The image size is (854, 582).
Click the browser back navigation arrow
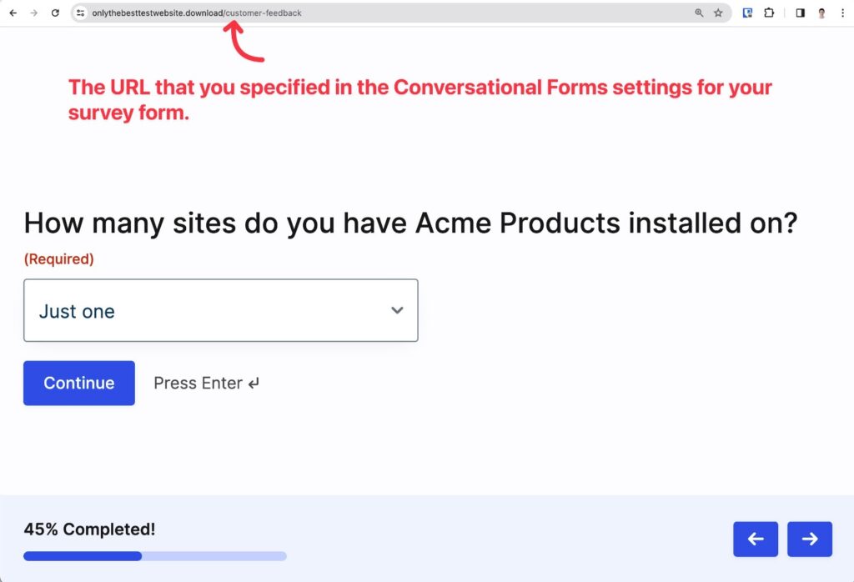tap(13, 13)
